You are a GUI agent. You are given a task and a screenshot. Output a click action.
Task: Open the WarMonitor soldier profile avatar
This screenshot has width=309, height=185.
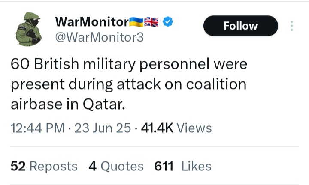29,29
